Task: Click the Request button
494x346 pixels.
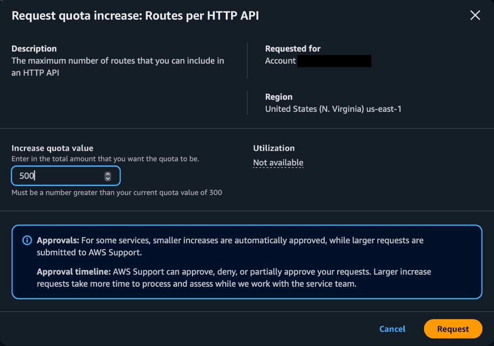Action: click(x=453, y=329)
